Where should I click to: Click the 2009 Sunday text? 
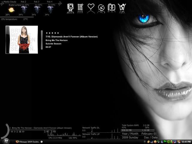[x=130, y=137]
